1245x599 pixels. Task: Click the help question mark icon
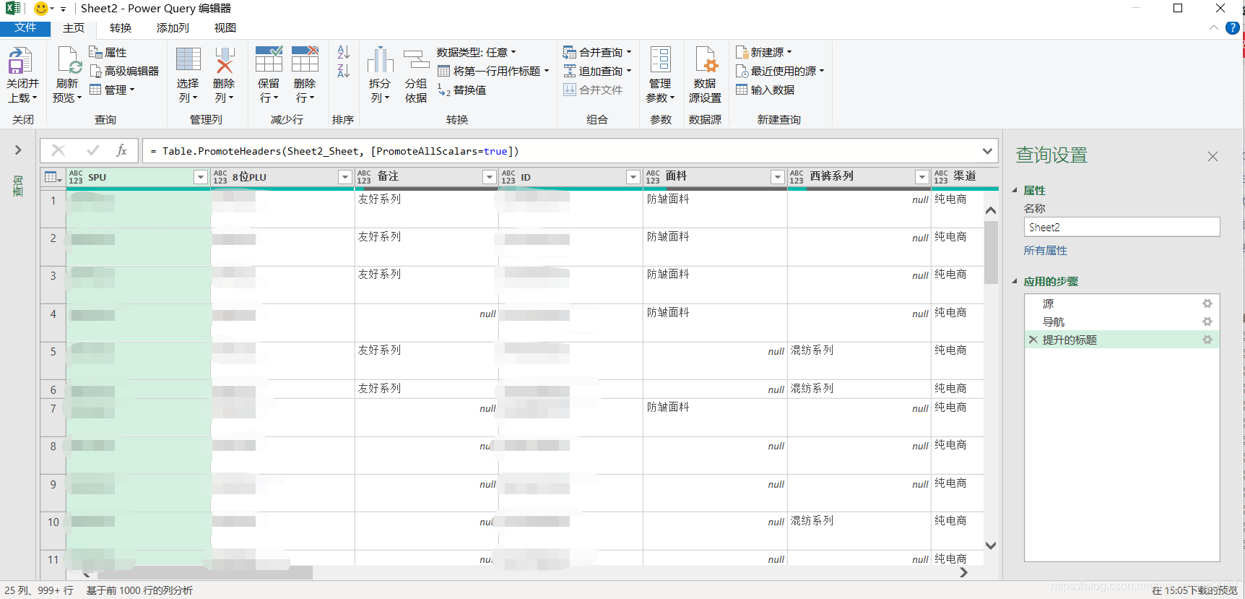pos(1233,28)
